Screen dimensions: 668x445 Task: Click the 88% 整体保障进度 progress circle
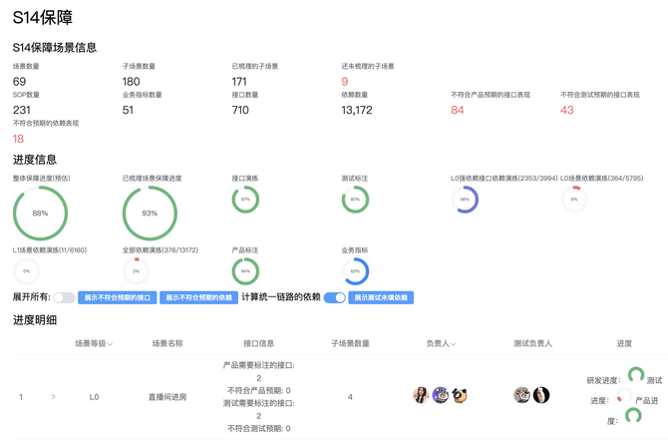(x=40, y=214)
